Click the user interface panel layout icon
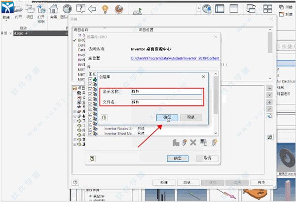296x202 pixels. (x=220, y=9)
